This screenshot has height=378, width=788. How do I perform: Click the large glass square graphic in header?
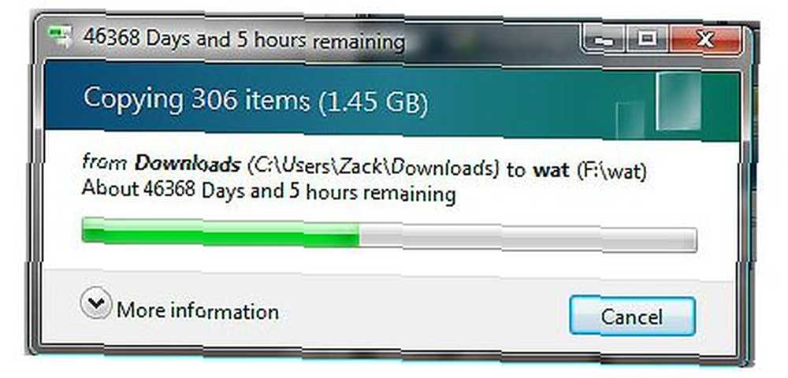point(678,101)
